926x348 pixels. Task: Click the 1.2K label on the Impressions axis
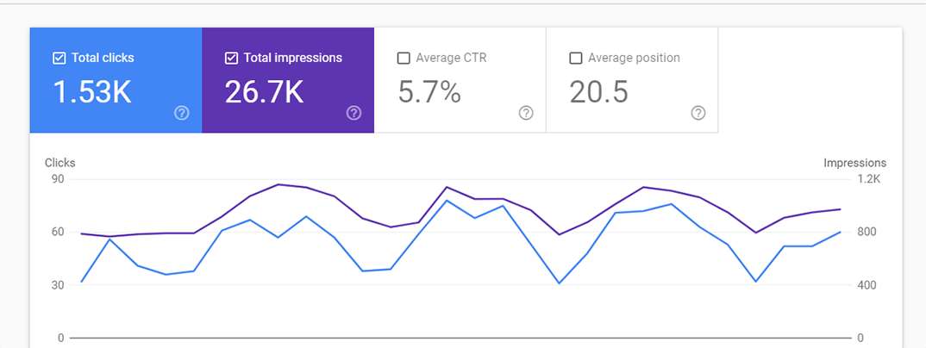point(867,179)
